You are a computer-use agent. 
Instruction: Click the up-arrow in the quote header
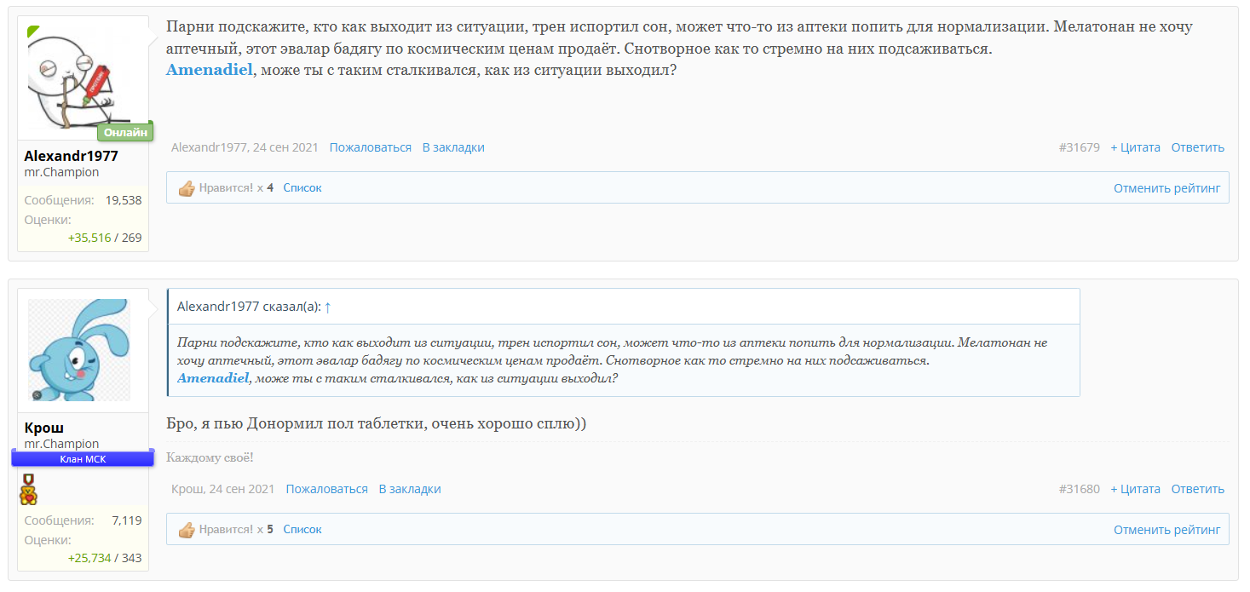328,307
